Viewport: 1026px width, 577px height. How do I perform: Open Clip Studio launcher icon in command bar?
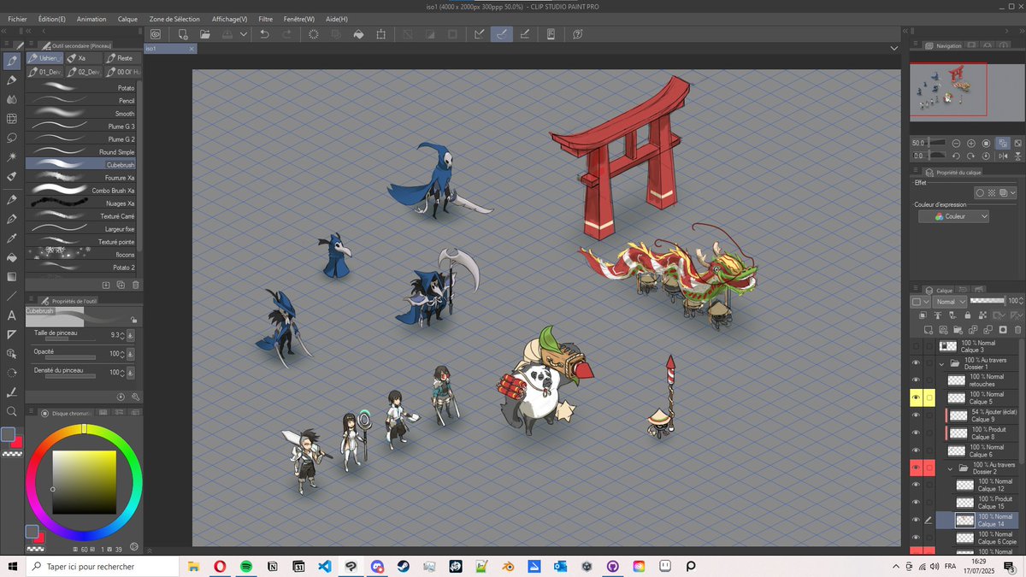(156, 34)
